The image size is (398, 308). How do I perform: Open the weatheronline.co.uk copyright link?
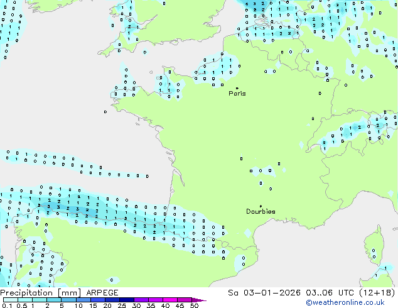345,302
